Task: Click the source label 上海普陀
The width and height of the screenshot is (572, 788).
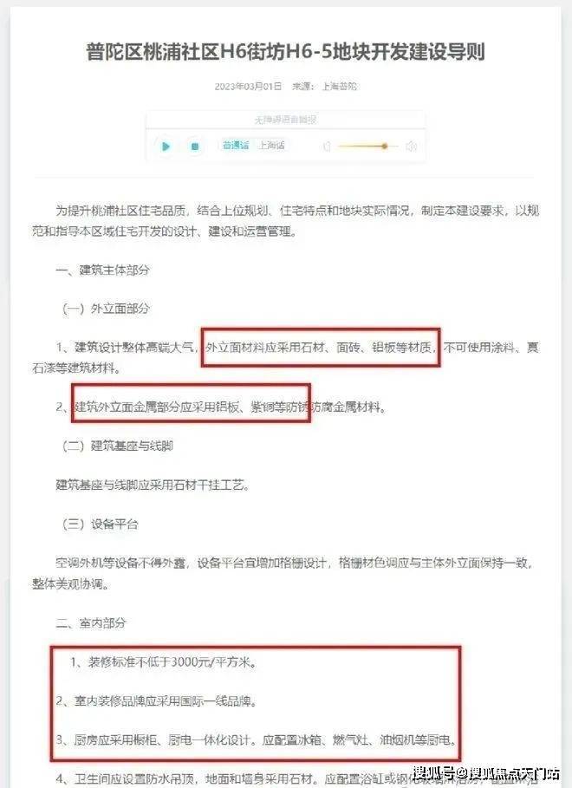Action: point(339,87)
